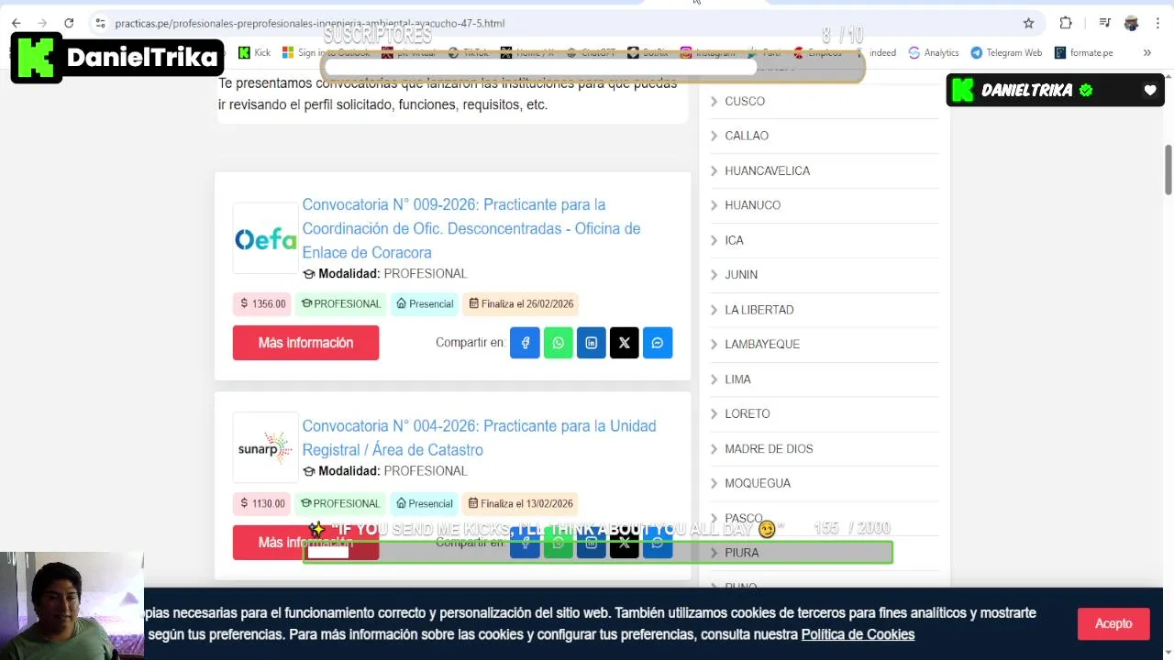Open the Kick bookmark
Screen dimensions: 1174x660
coord(254,52)
